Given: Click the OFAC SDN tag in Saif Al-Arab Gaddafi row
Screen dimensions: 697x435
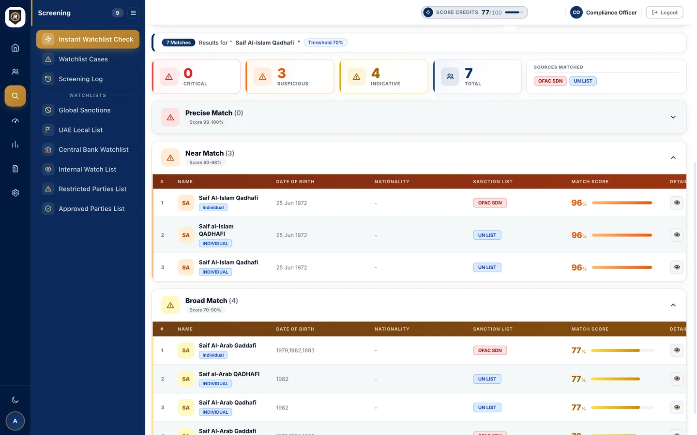Looking at the screenshot, I should [x=490, y=350].
